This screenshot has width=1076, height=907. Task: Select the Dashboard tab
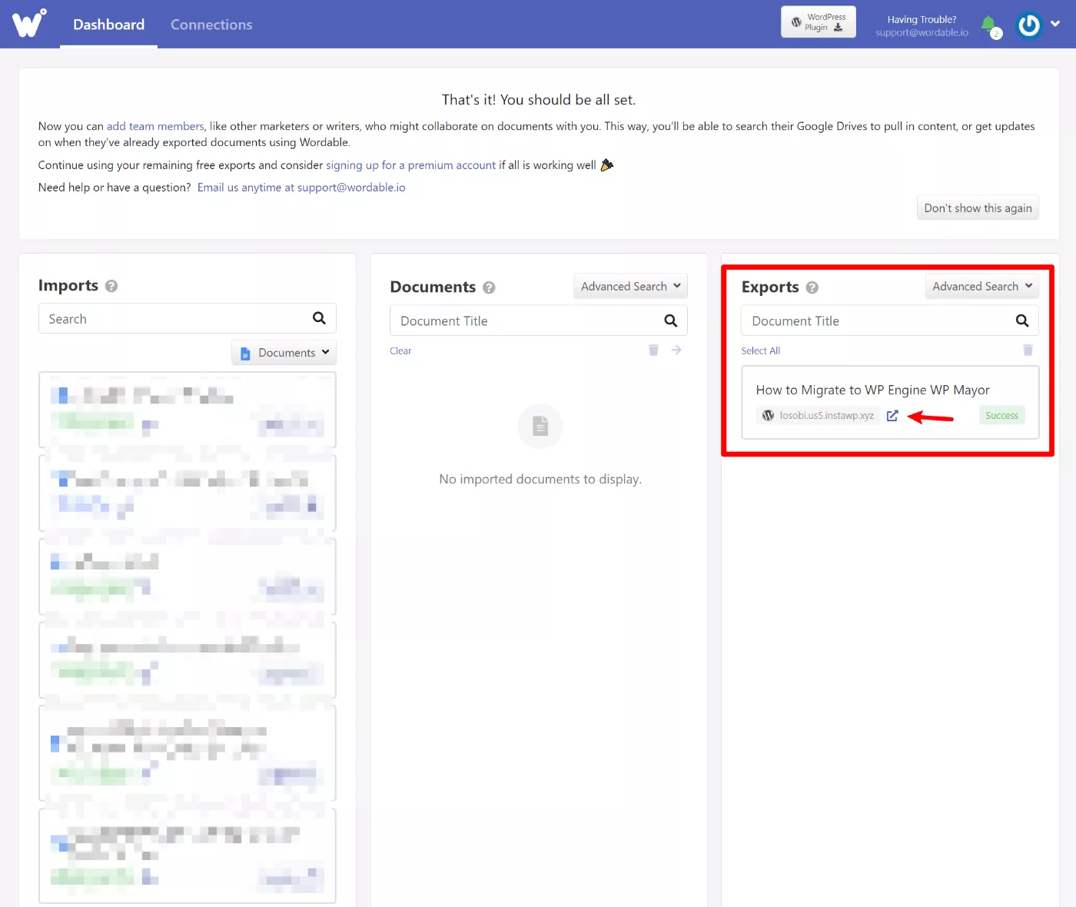click(108, 25)
